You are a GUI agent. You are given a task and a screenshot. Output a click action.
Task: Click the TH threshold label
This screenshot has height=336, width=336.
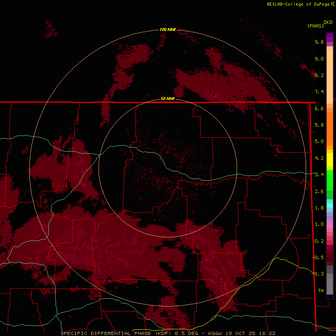coord(321,291)
